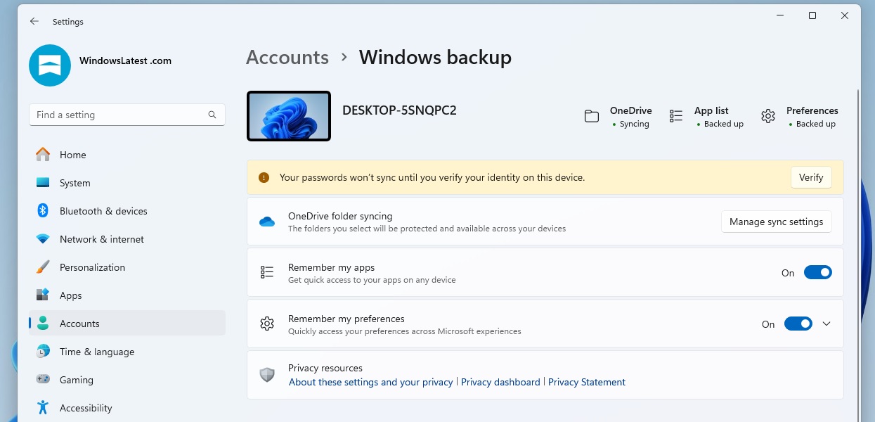Click the OneDrive folder status icon
Image resolution: width=875 pixels, height=422 pixels.
click(x=592, y=117)
